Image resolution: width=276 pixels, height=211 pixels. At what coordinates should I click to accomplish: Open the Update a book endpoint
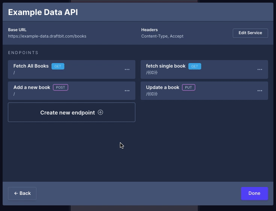coord(204,90)
